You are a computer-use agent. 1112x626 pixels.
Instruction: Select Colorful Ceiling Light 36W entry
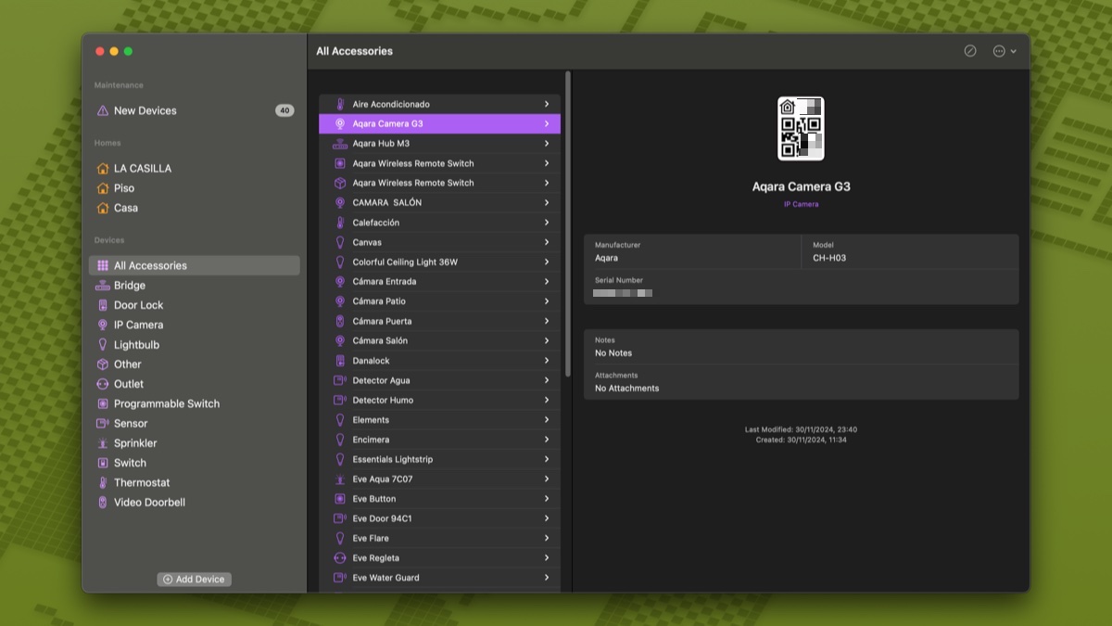pyautogui.click(x=405, y=262)
